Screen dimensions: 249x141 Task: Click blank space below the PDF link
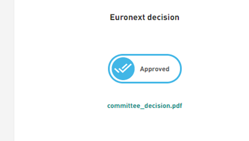point(144,125)
